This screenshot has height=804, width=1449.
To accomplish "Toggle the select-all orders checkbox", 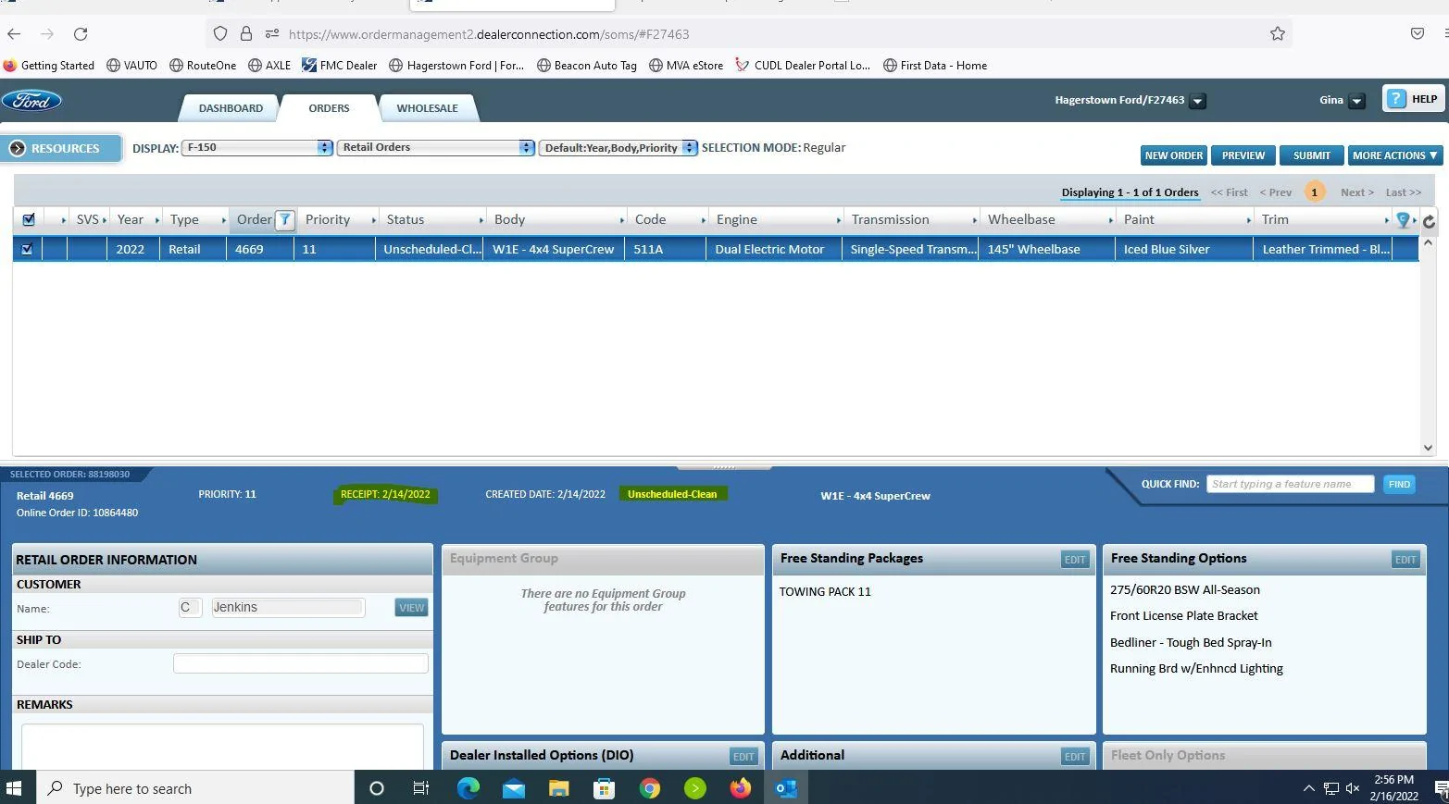I will coord(29,220).
